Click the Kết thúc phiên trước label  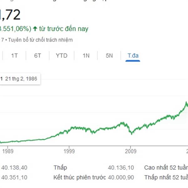(80, 177)
